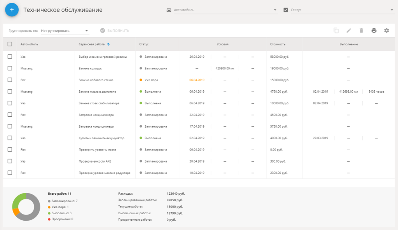Click the blue plus add button
Viewport: 398px width, 230px height.
click(12, 10)
